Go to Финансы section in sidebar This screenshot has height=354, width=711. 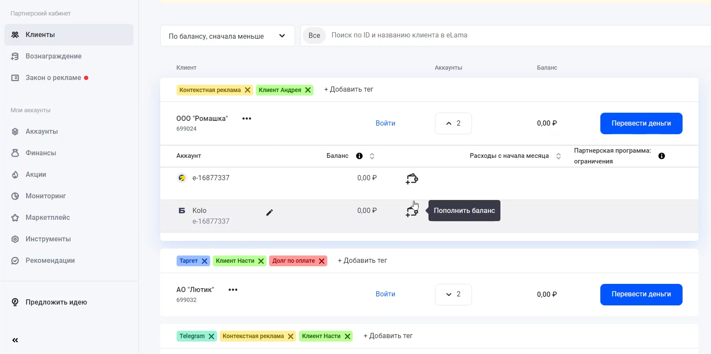[41, 153]
